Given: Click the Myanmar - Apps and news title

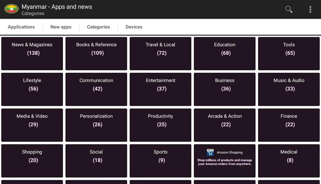Looking at the screenshot, I should (x=57, y=7).
